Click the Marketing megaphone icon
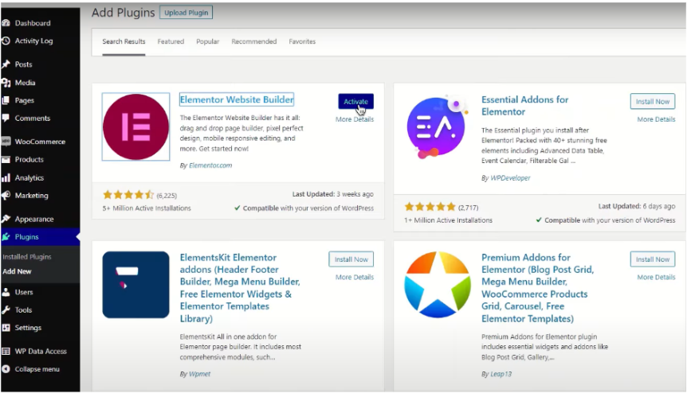Viewport: 687px width, 393px height. tap(6, 196)
